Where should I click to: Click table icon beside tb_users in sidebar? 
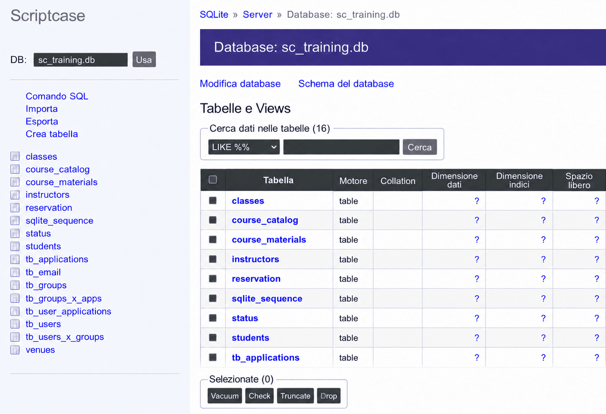coord(15,324)
